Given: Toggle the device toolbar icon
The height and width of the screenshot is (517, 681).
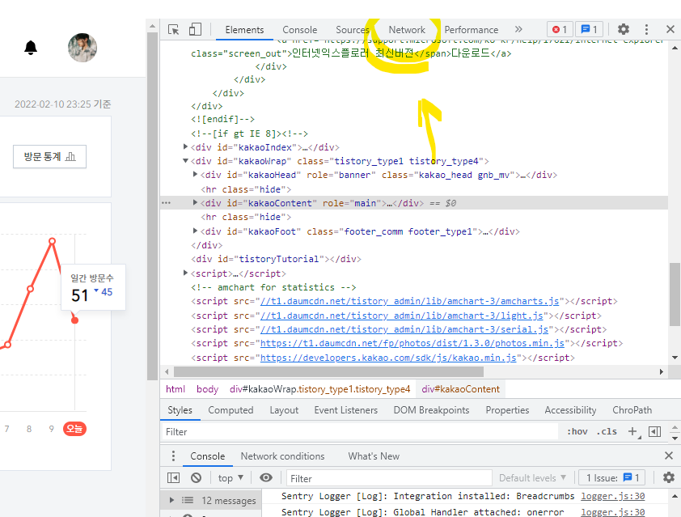Looking at the screenshot, I should pos(195,30).
